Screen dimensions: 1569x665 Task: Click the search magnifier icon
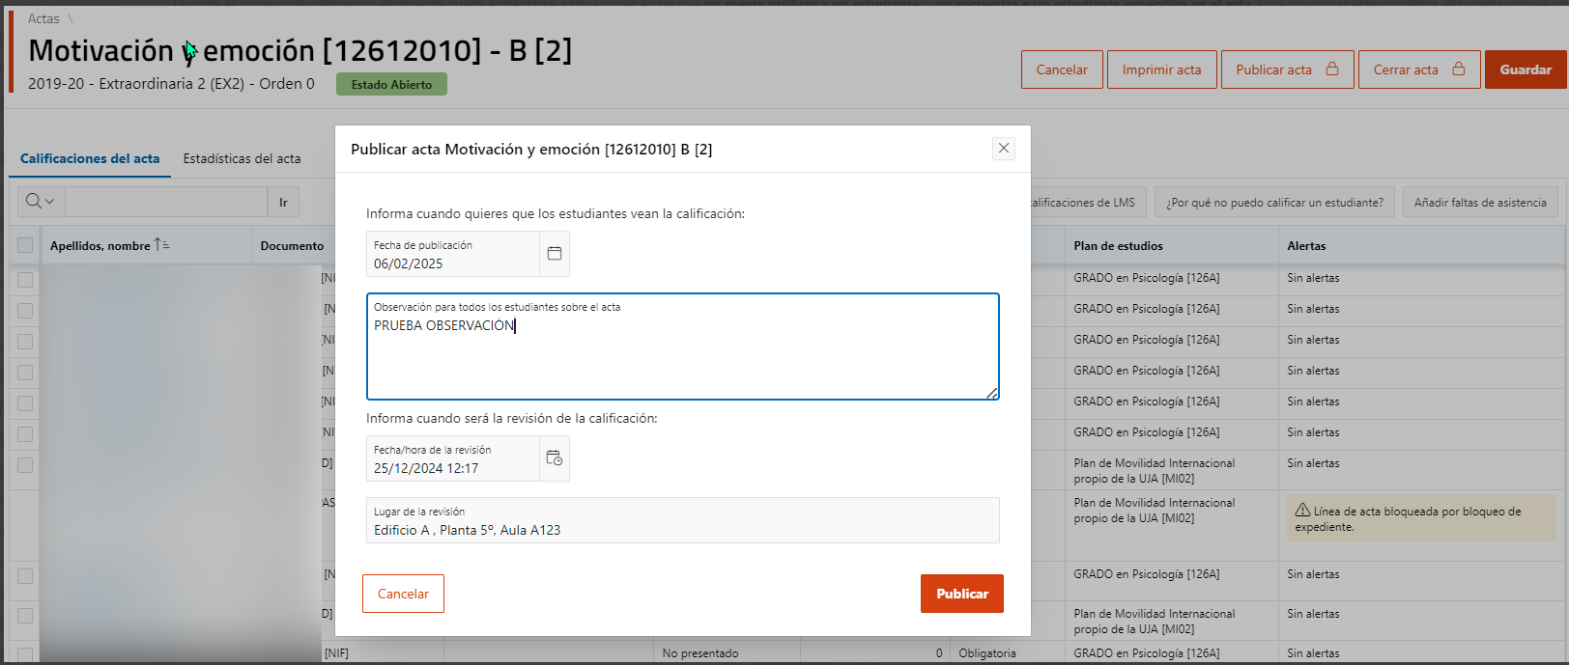(x=34, y=201)
